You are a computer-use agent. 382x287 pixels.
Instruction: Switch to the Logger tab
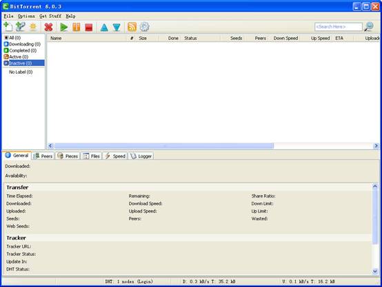[141, 156]
